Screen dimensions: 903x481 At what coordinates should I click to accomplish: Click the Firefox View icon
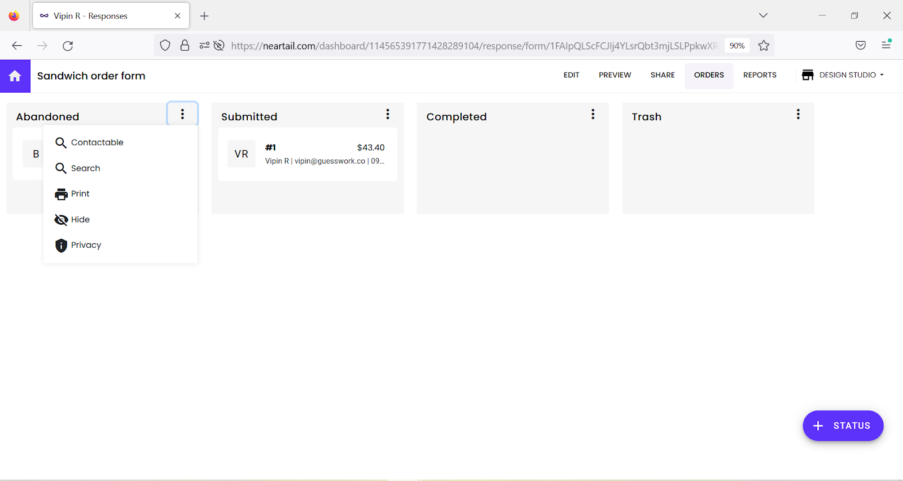click(14, 16)
